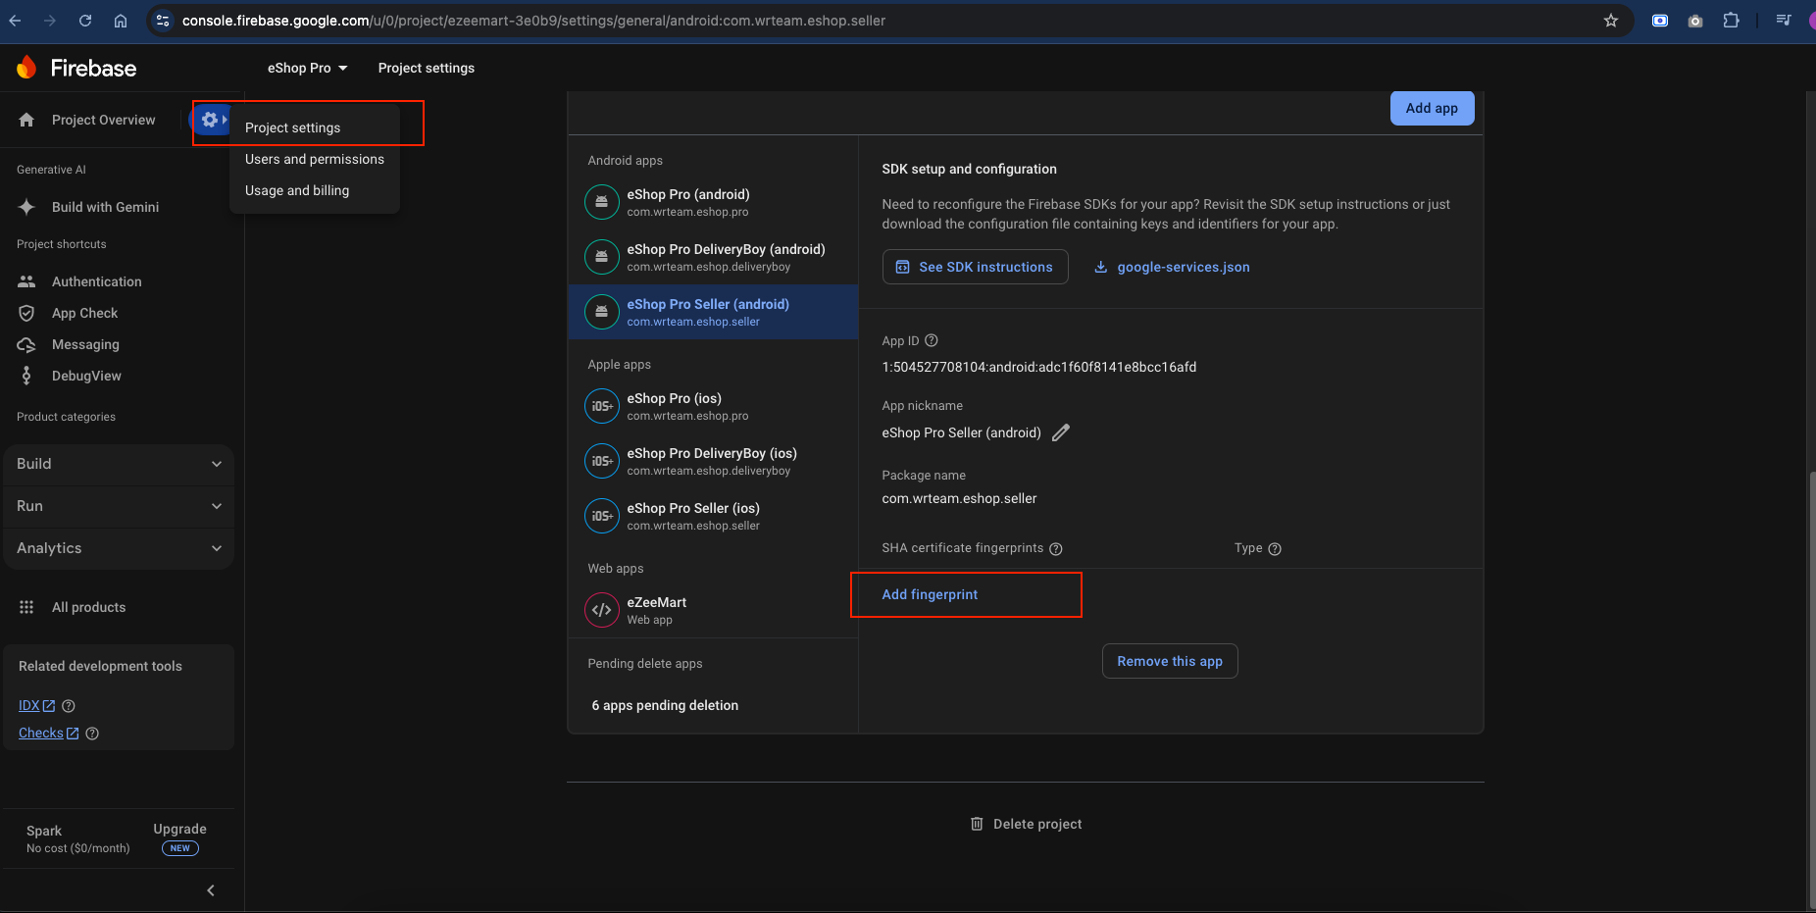This screenshot has height=913, width=1816.
Task: Click the Messaging cloud icon
Action: 26,344
